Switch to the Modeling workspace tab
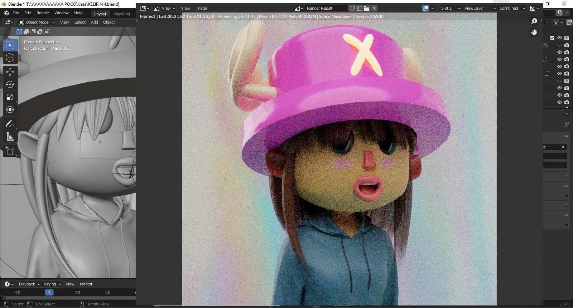 pyautogui.click(x=122, y=14)
